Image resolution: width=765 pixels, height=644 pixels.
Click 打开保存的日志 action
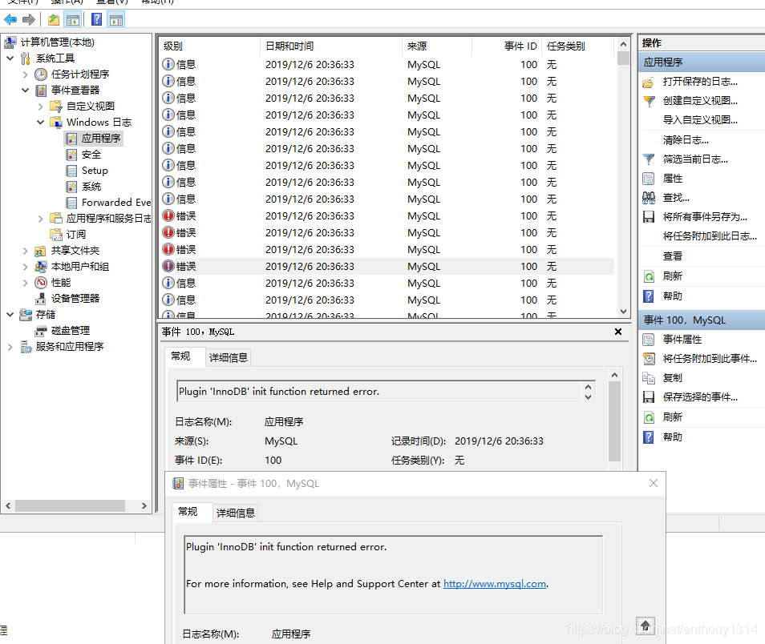699,82
